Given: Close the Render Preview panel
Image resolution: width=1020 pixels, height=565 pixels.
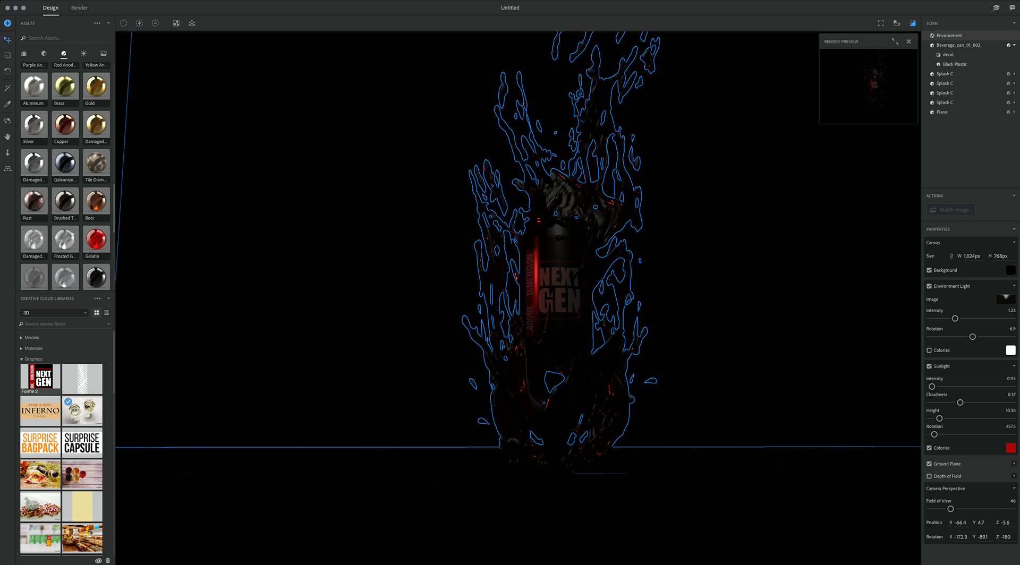Looking at the screenshot, I should 909,41.
